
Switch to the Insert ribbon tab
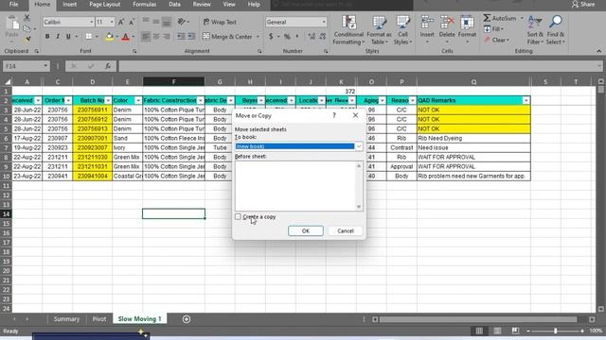(x=69, y=4)
